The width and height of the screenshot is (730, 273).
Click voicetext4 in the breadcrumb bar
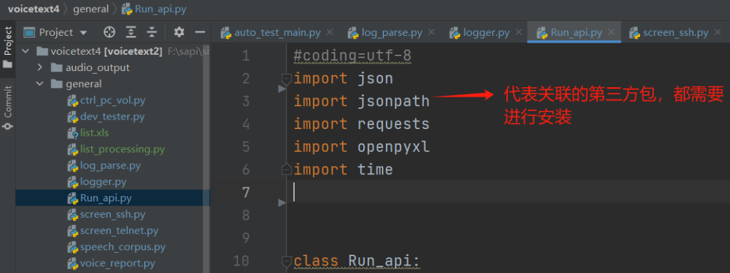[x=33, y=8]
